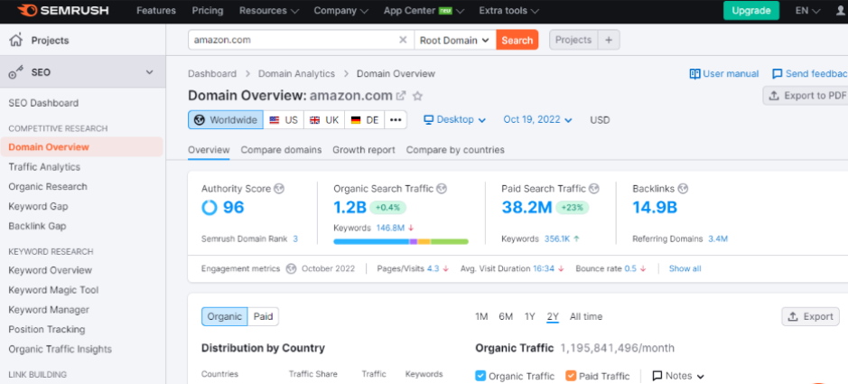This screenshot has height=384, width=848.
Task: Switch to the Growth report tab
Action: 364,150
